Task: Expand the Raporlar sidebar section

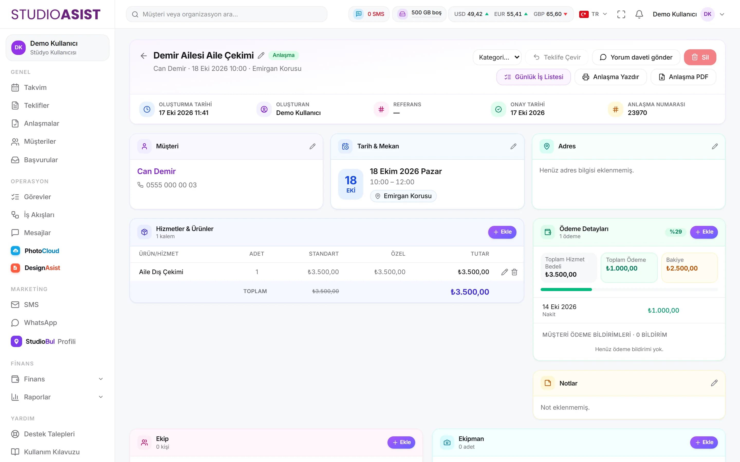Action: tap(58, 397)
